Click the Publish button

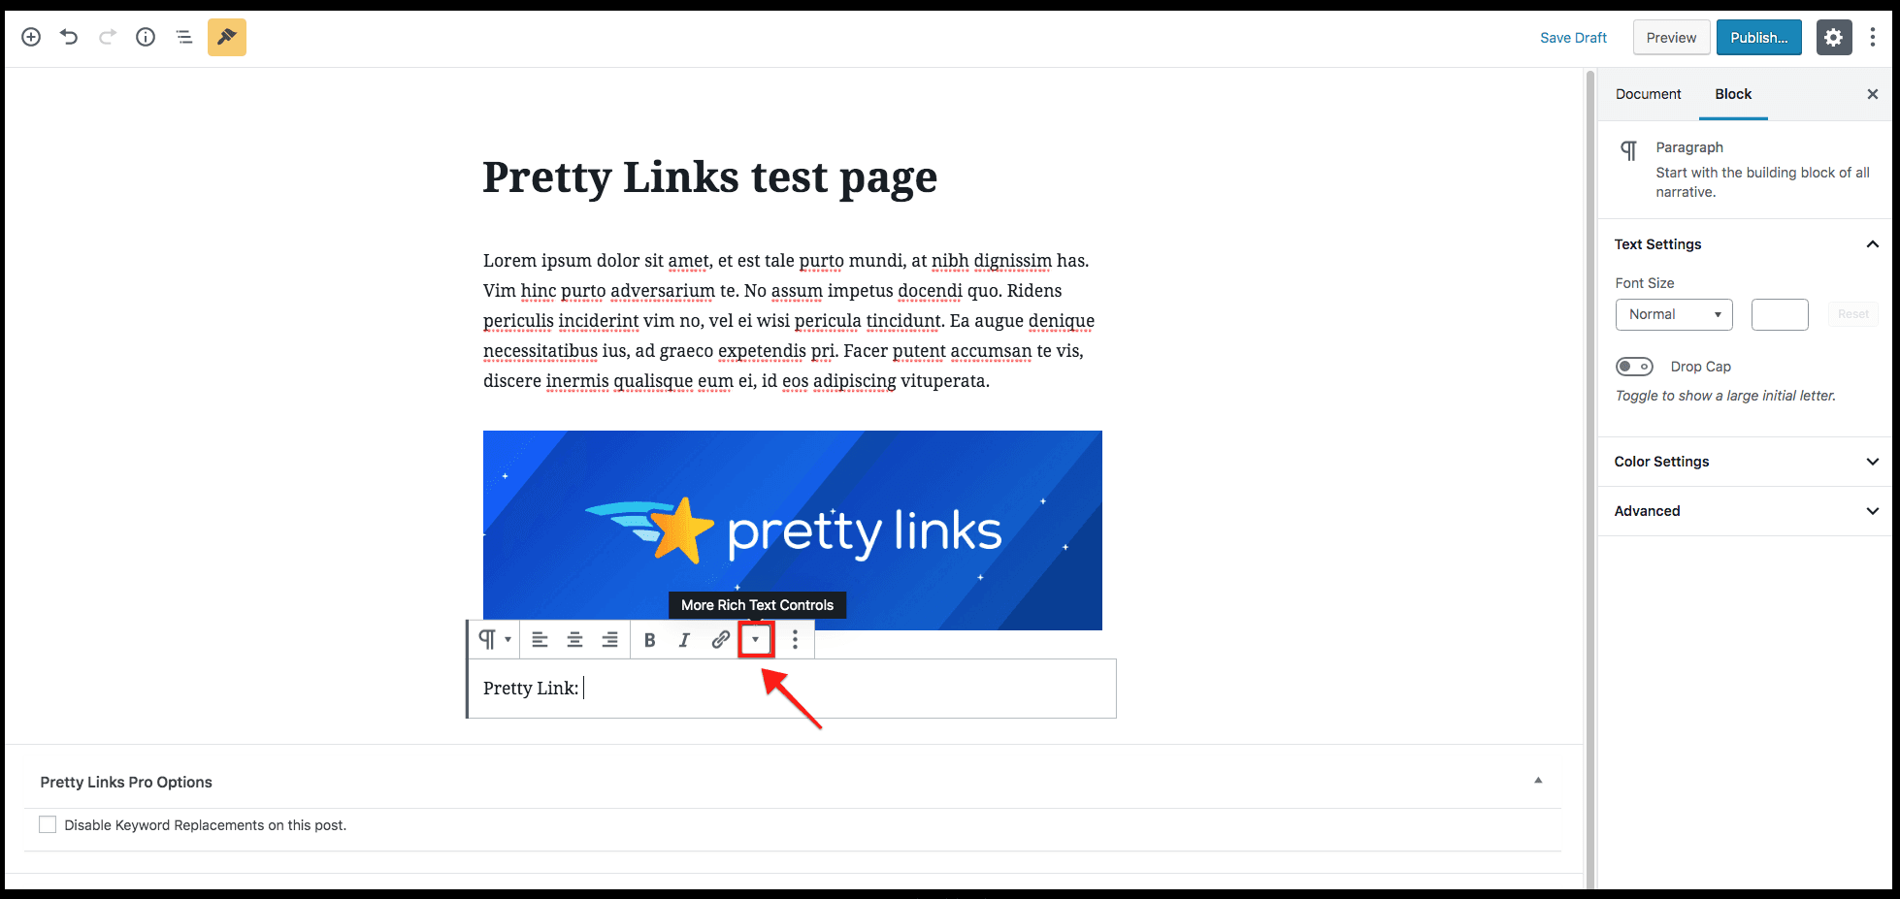[x=1758, y=37]
